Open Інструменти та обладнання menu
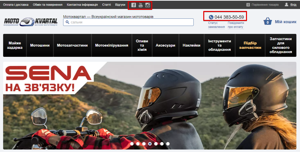The width and height of the screenshot is (300, 152). [x=219, y=45]
